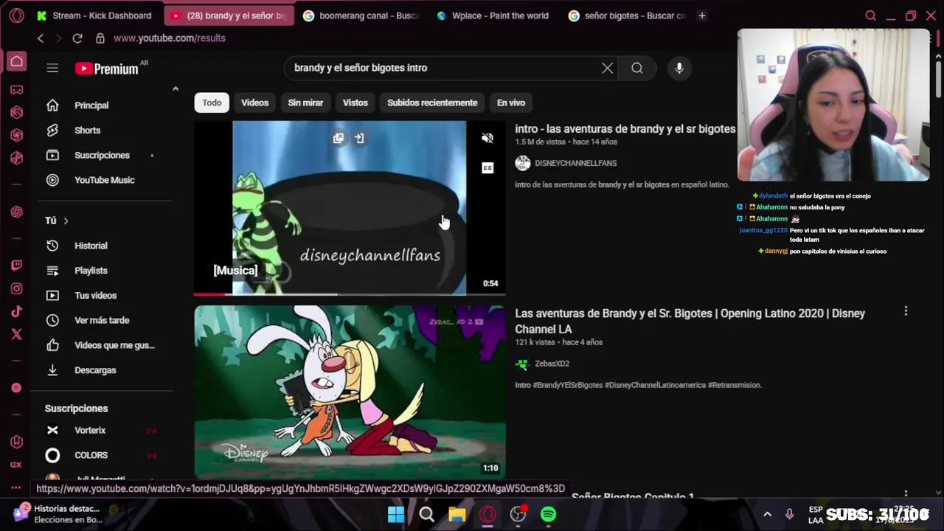944x531 pixels.
Task: Open Windows Start menu
Action: [x=396, y=514]
